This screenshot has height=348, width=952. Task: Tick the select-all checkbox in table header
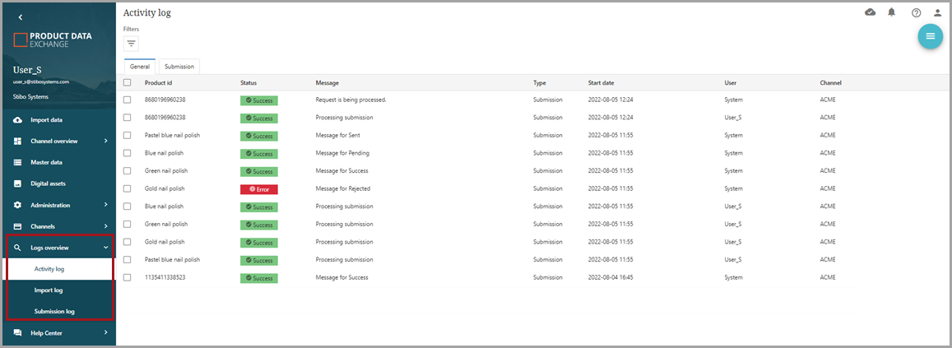pos(127,83)
